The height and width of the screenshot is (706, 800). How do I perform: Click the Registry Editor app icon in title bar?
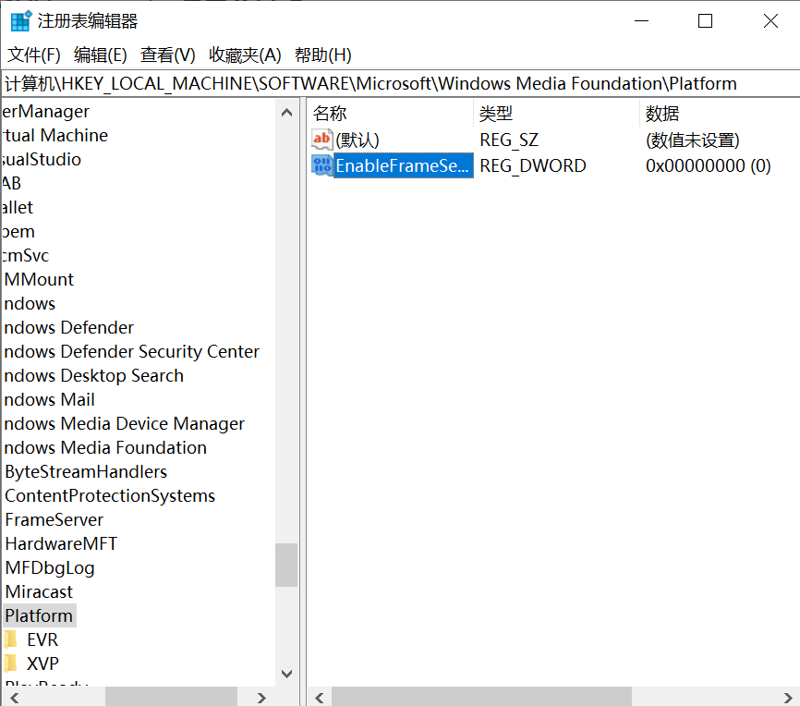pyautogui.click(x=21, y=21)
